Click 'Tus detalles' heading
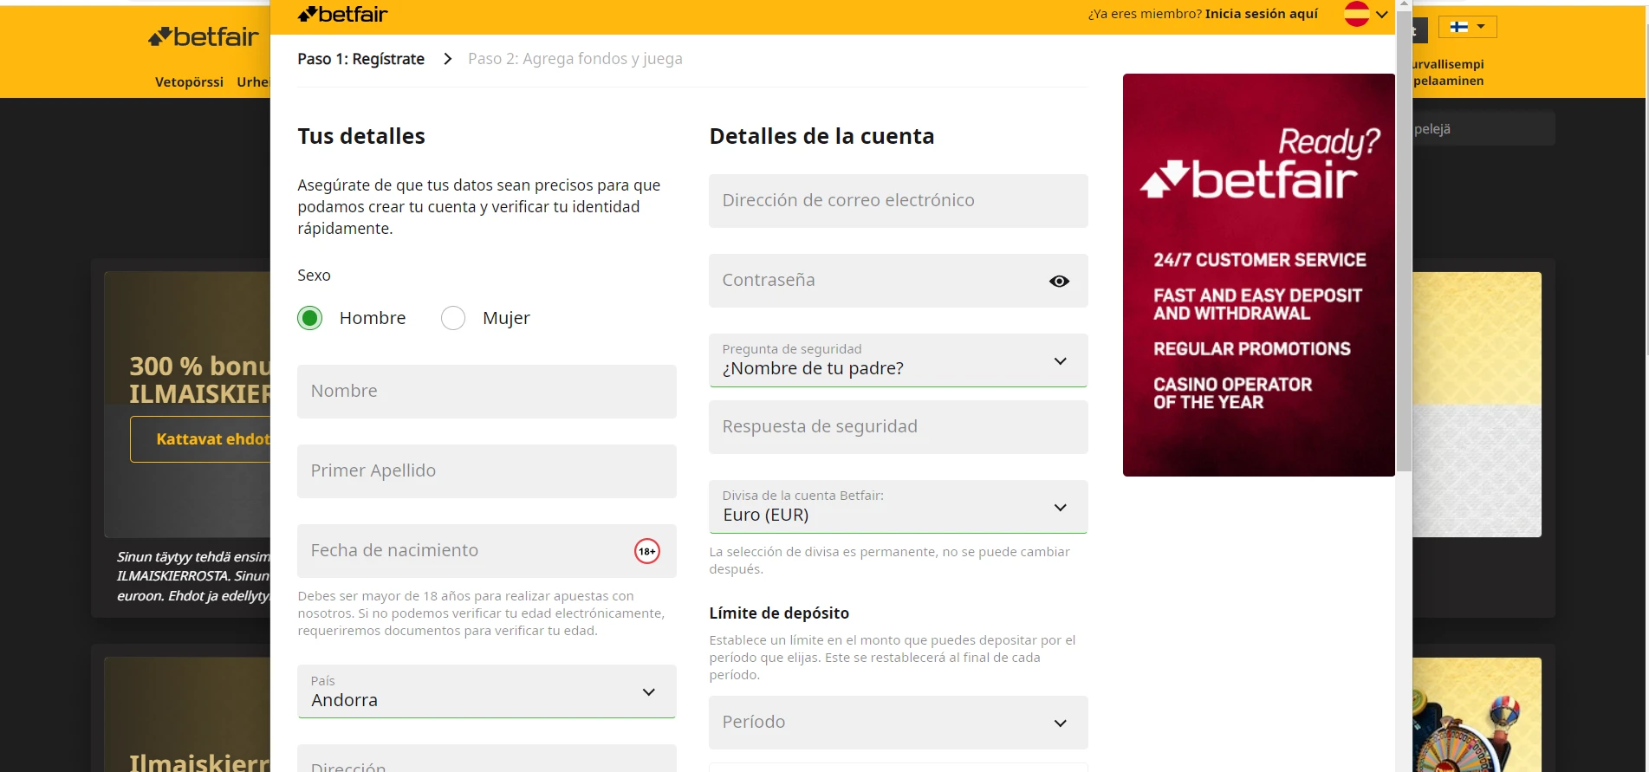The height and width of the screenshot is (772, 1649). point(361,136)
